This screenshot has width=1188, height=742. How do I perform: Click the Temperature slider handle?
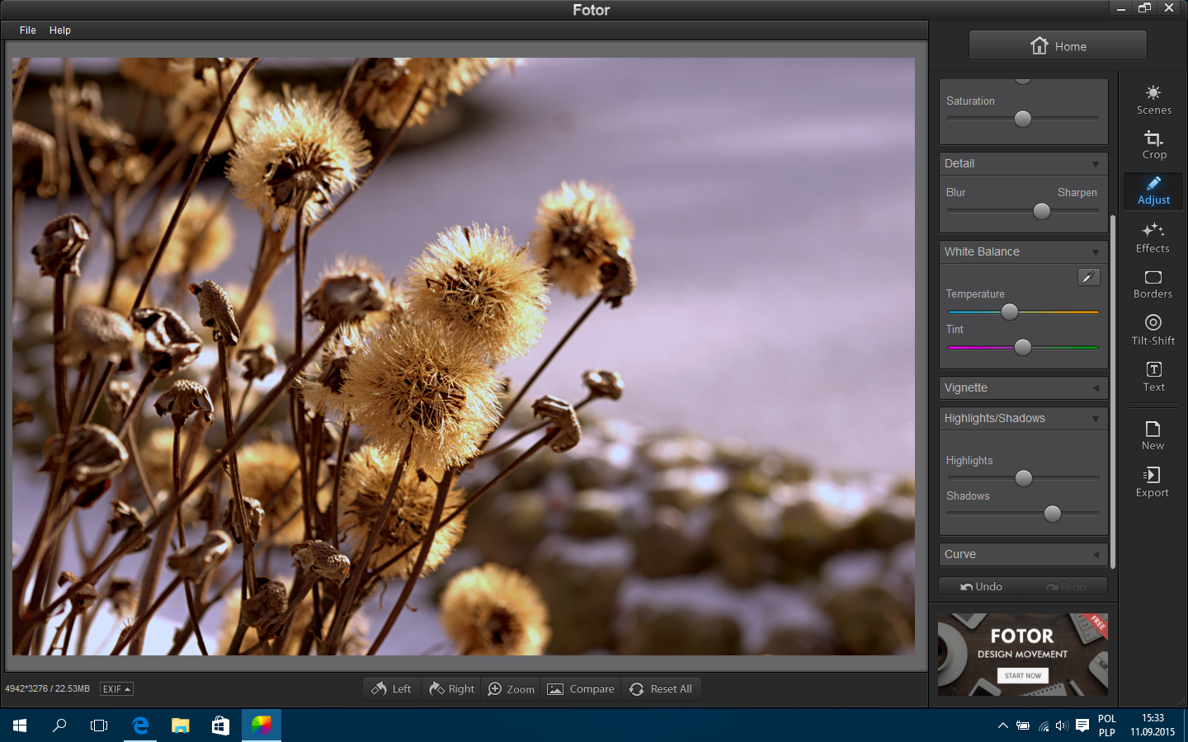(1010, 312)
